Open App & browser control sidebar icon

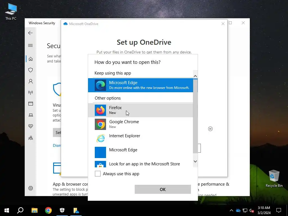coord(31,103)
